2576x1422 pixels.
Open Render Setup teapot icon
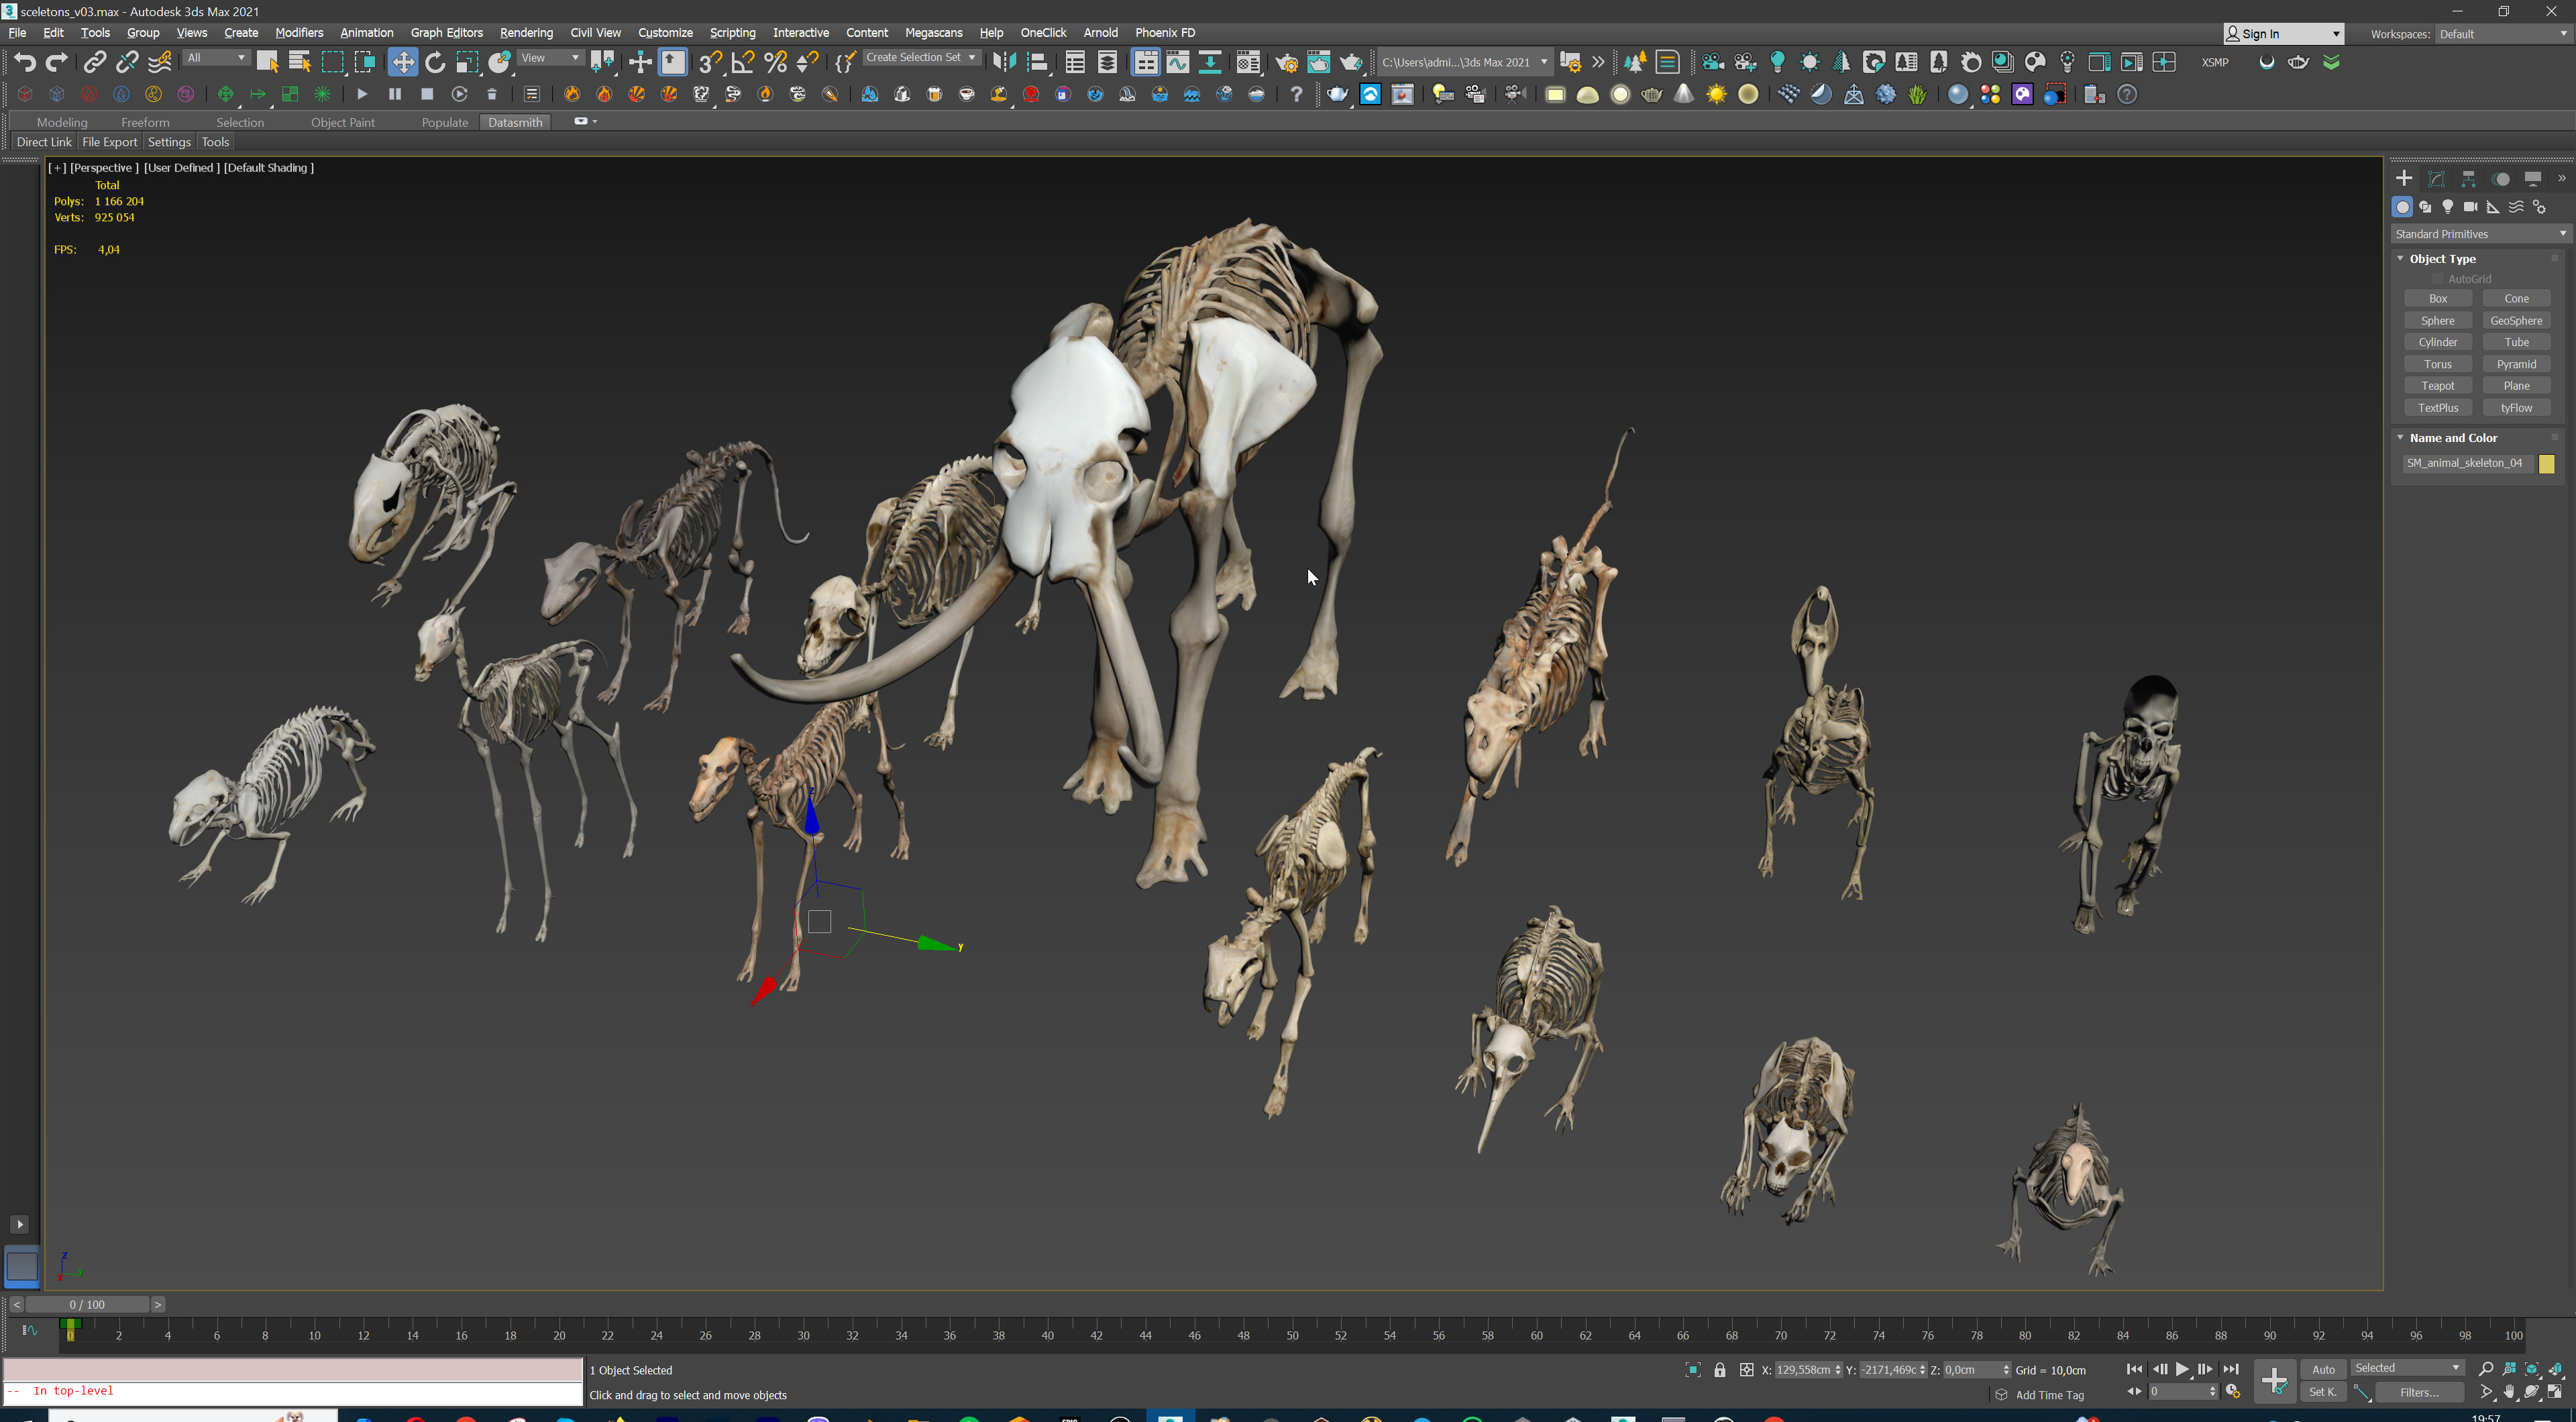tap(1286, 62)
